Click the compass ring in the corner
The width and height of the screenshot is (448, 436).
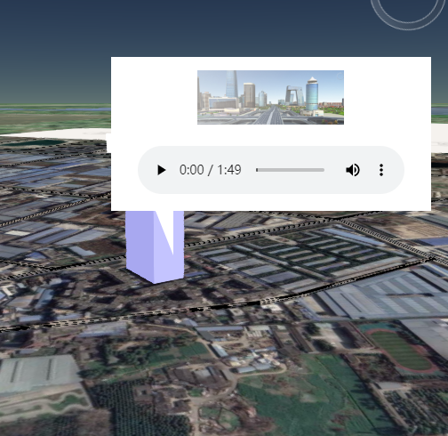[x=408, y=12]
